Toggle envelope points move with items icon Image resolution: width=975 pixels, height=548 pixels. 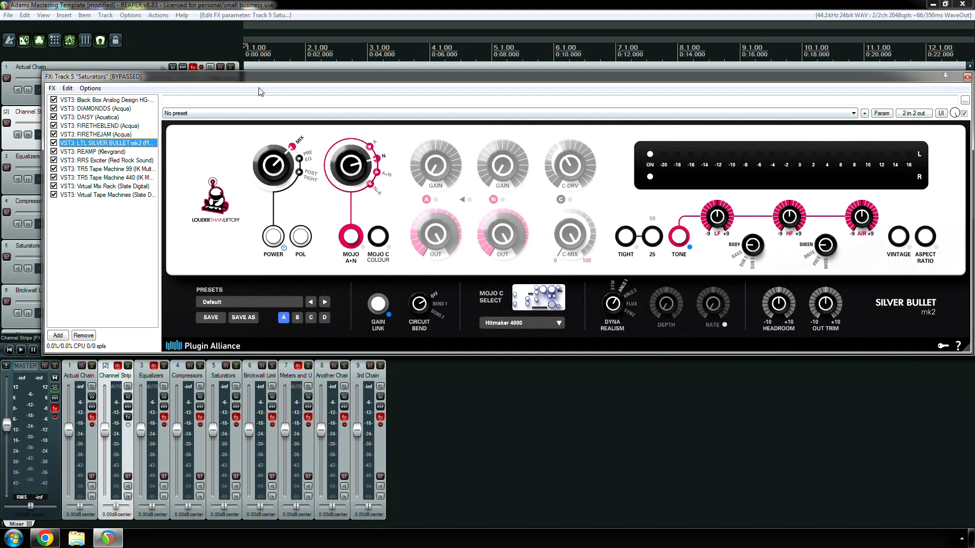[70, 40]
